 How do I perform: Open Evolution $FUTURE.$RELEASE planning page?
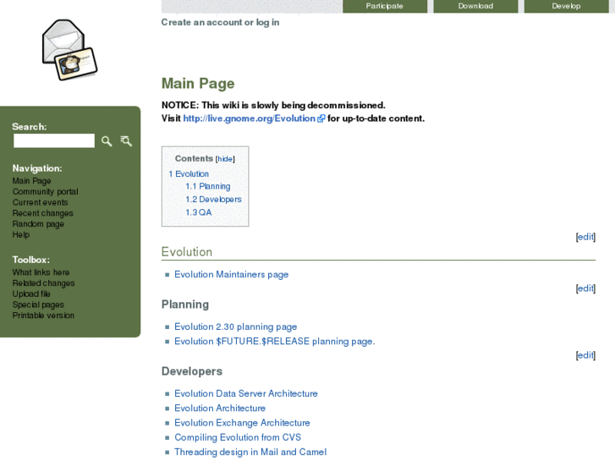(273, 342)
